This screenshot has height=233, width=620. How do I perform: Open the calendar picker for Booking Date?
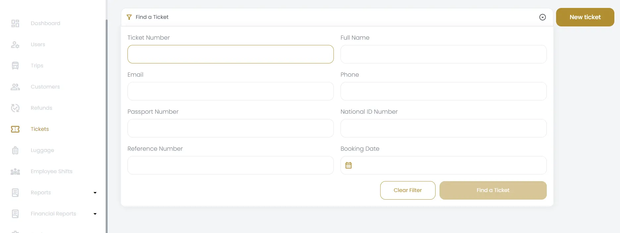tap(348, 165)
